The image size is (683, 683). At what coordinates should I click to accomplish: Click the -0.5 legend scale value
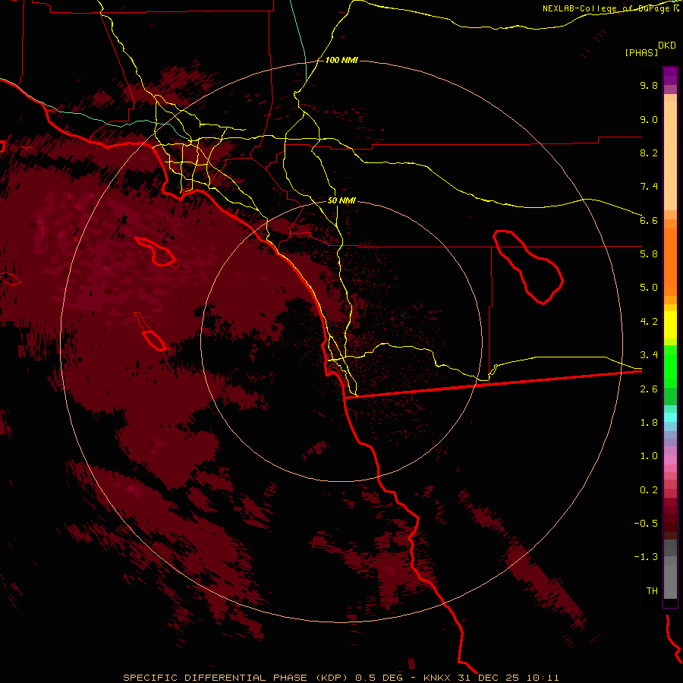click(x=646, y=524)
